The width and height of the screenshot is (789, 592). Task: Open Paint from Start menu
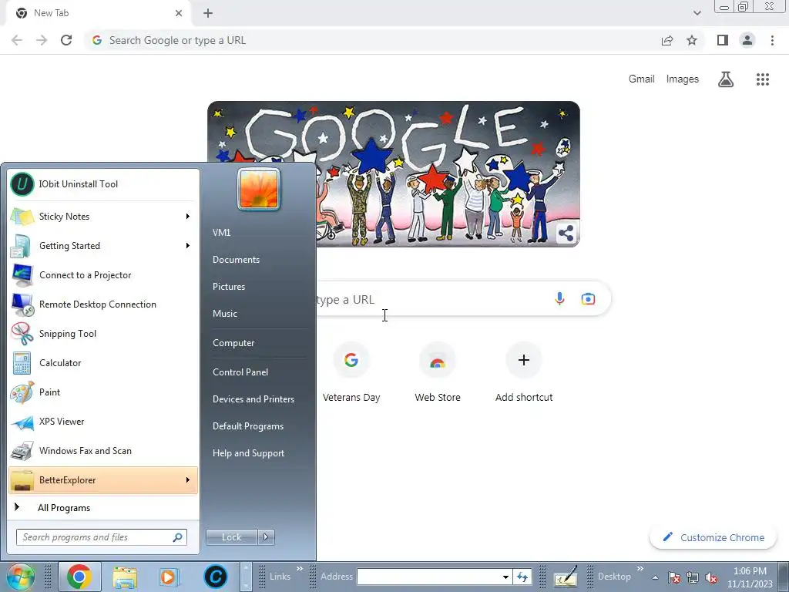(103, 392)
